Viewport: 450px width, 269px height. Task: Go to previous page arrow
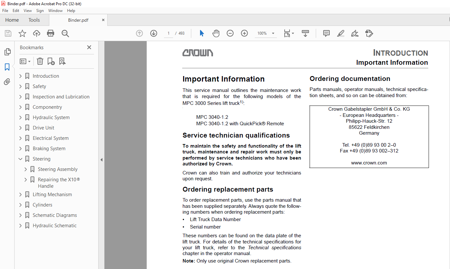pos(139,33)
